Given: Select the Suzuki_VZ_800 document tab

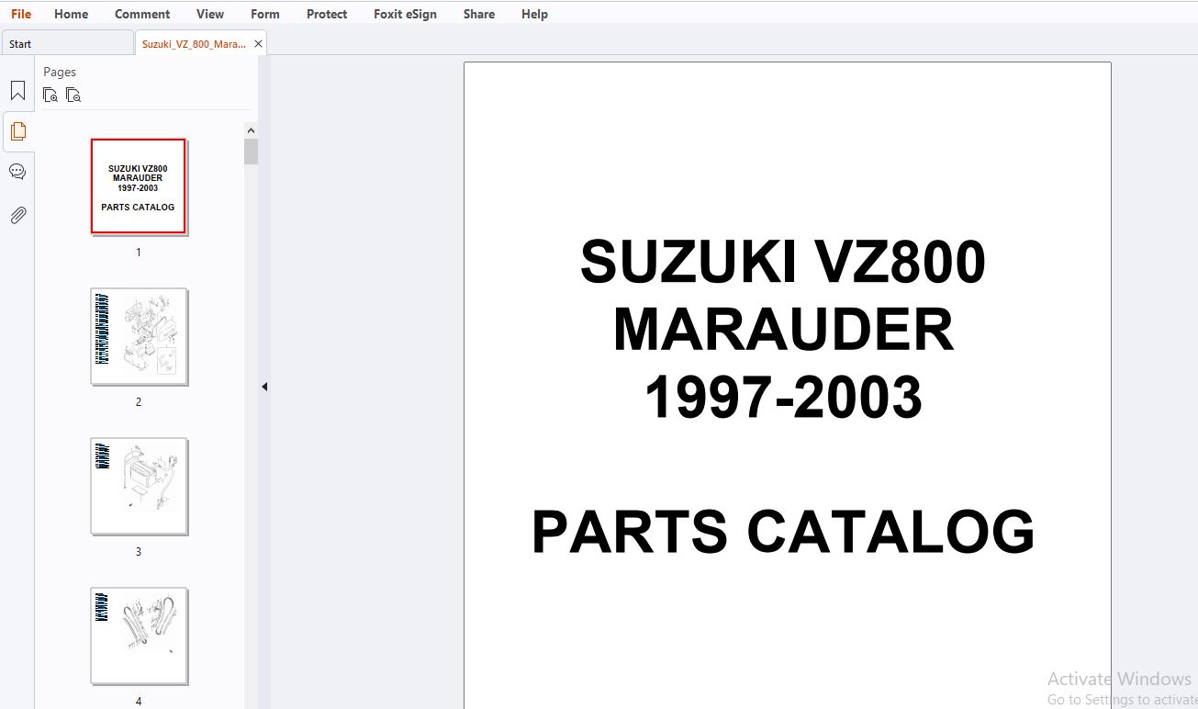Looking at the screenshot, I should tap(194, 43).
